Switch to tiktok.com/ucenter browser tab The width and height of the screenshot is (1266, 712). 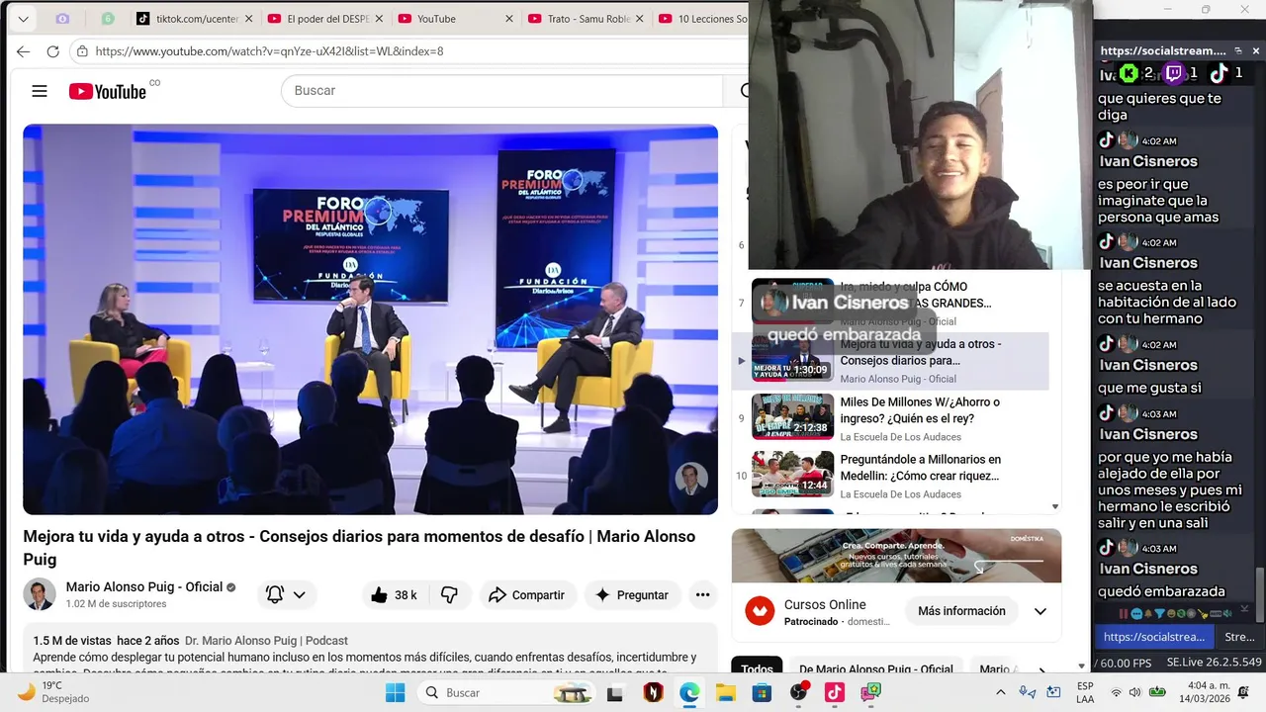196,19
